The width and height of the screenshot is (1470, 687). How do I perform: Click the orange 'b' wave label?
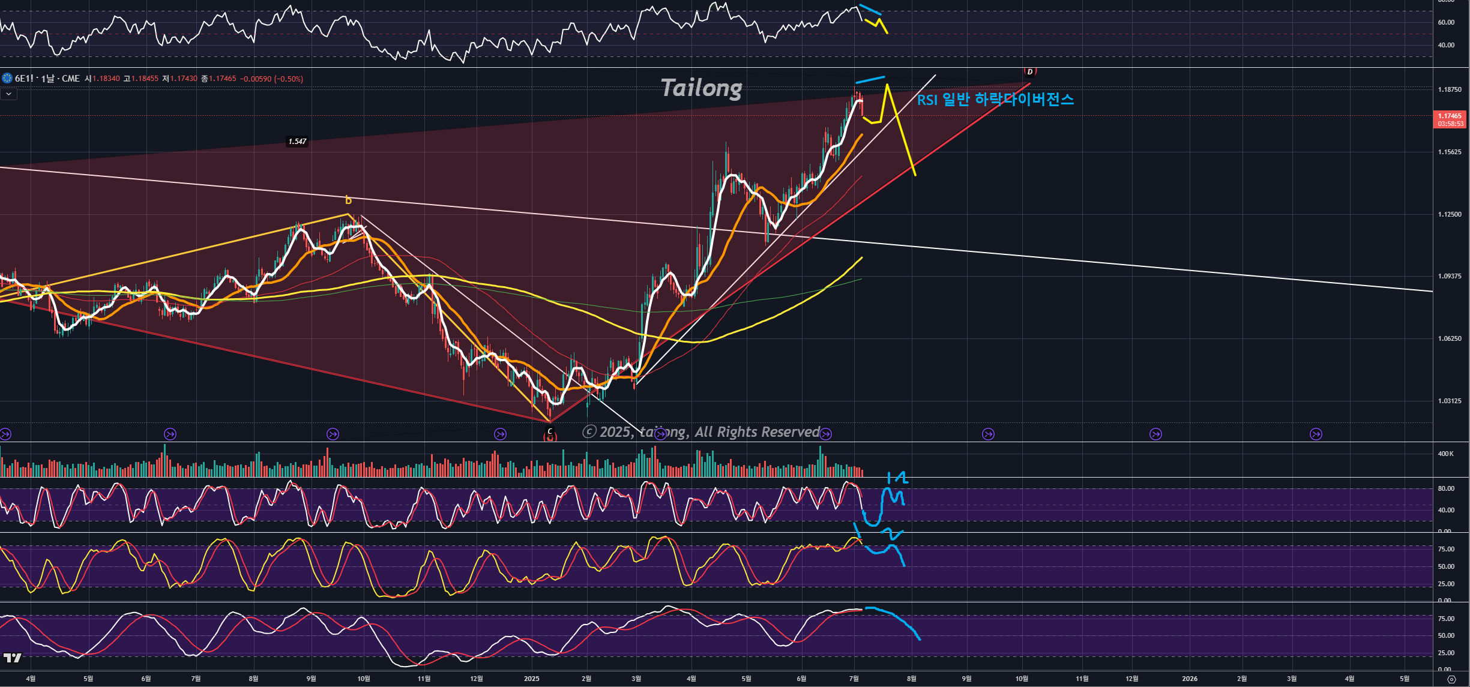coord(348,200)
